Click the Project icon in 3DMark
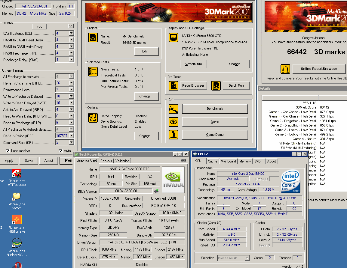347x268 pixels. [x=93, y=38]
